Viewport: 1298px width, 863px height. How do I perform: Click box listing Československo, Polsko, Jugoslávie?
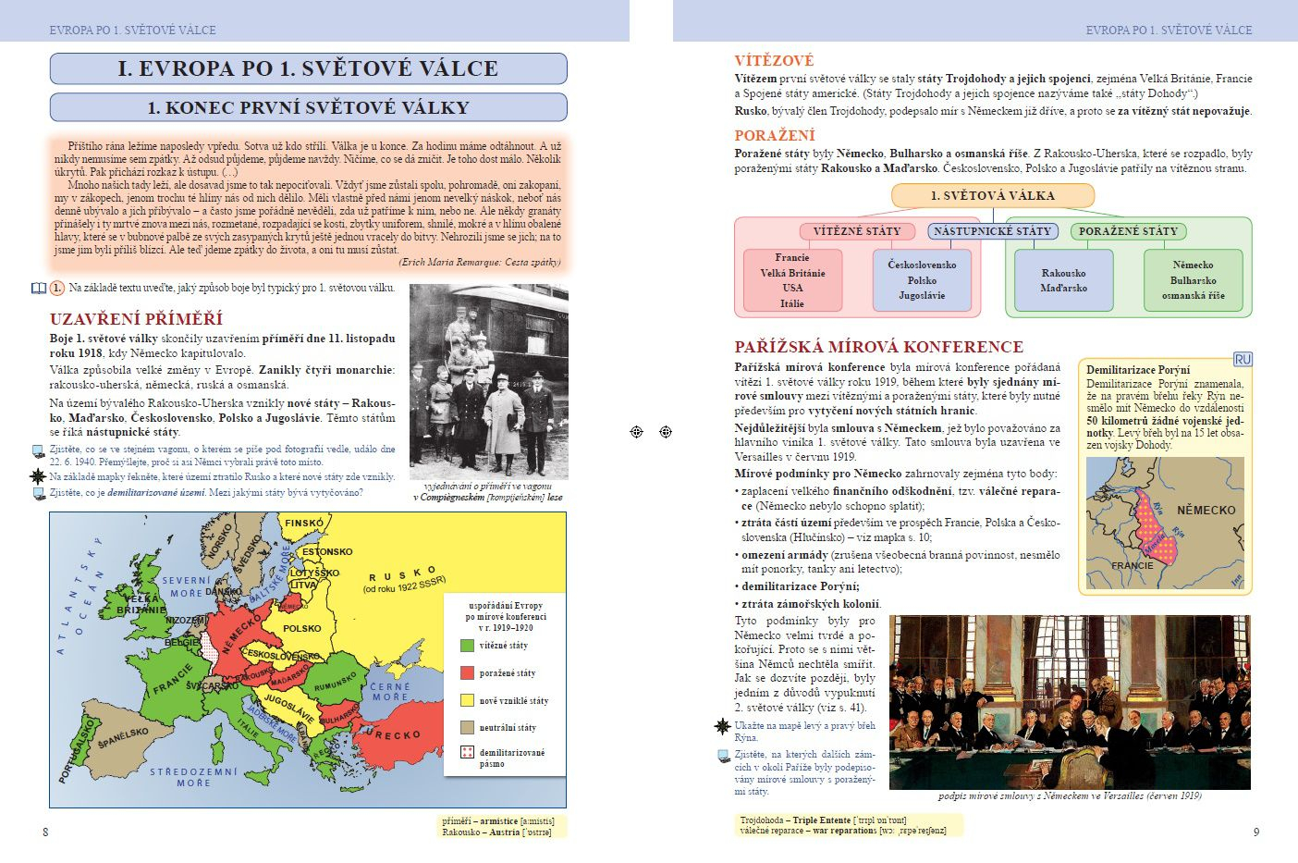tap(922, 280)
